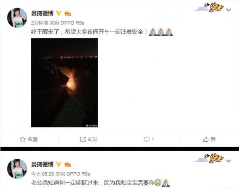This screenshot has width=239, height=189.
Task: Click the OPPO R9s source link in second post
Action: (x=79, y=174)
